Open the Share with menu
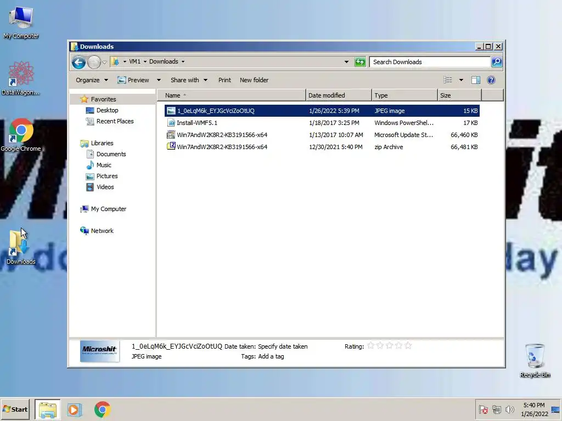 pyautogui.click(x=189, y=80)
